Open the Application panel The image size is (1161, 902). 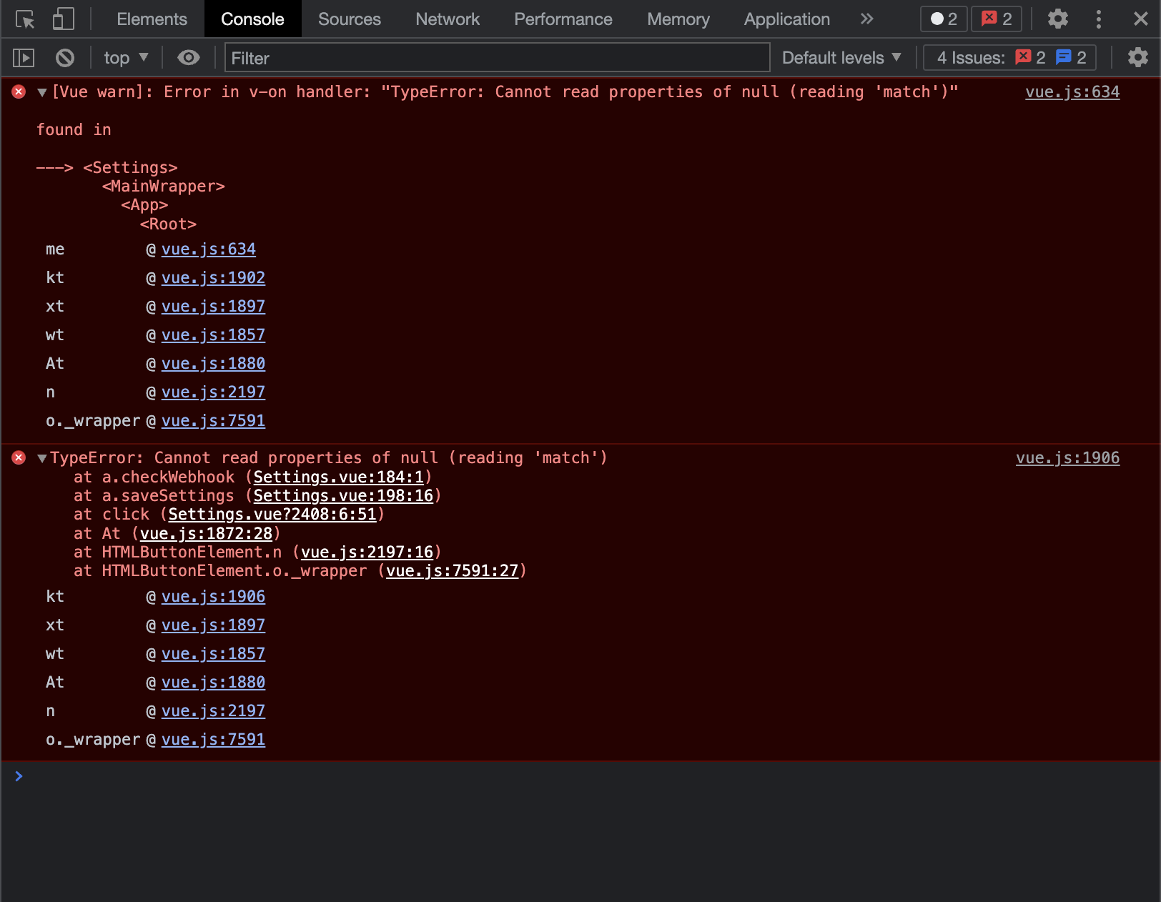786,19
